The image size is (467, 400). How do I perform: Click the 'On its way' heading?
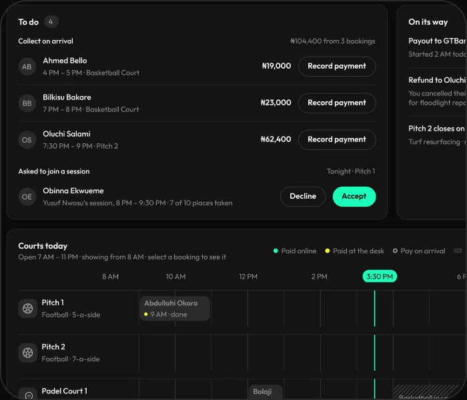click(x=428, y=22)
